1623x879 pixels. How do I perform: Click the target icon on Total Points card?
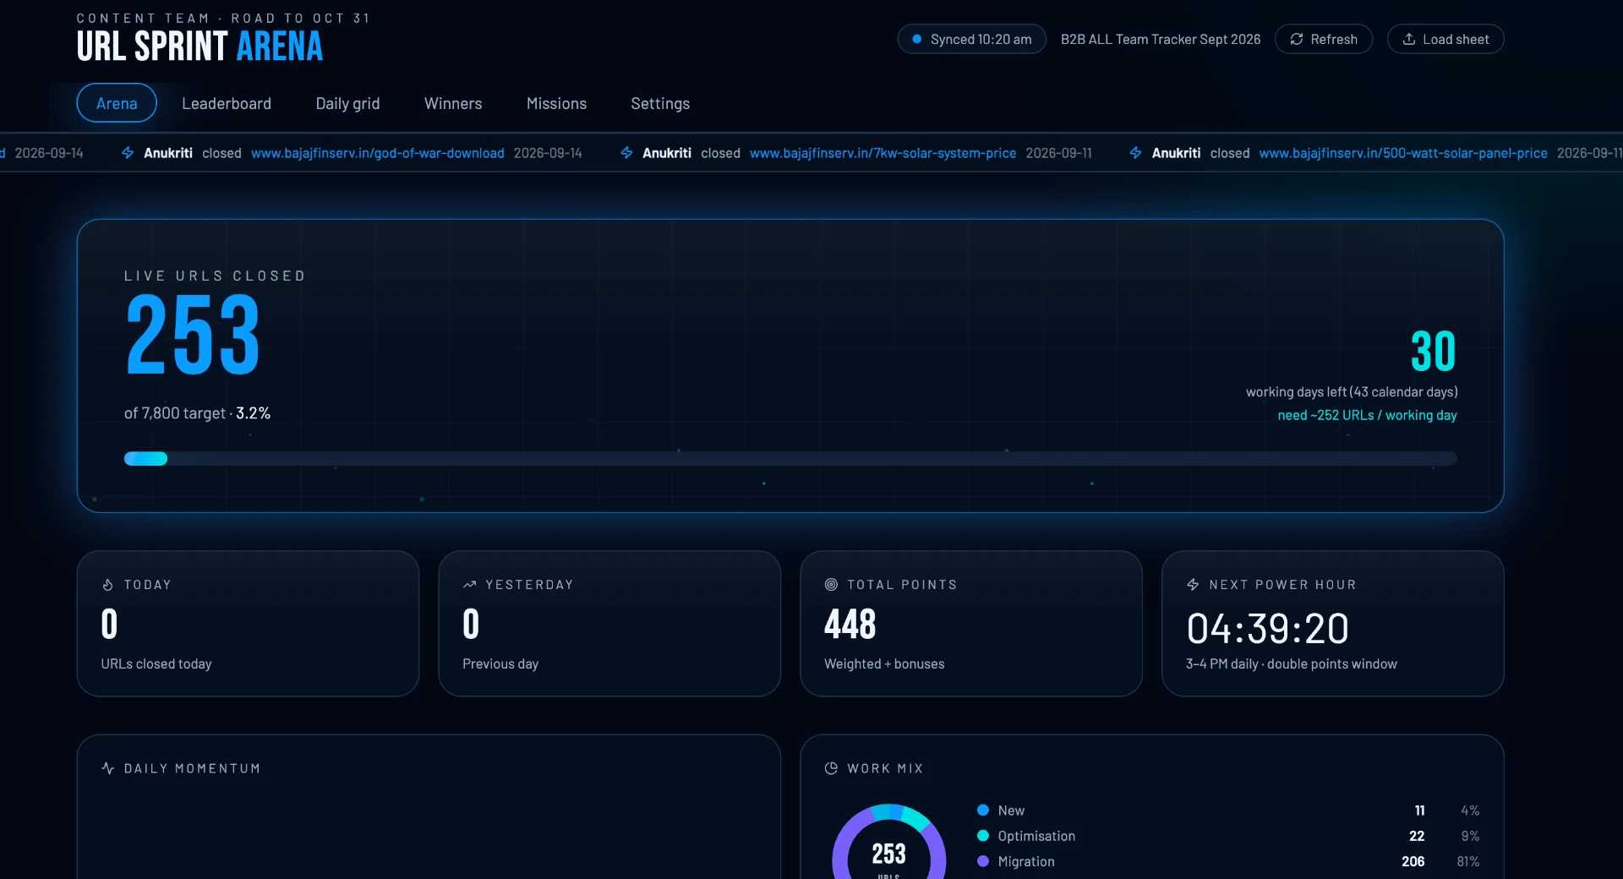pos(831,585)
